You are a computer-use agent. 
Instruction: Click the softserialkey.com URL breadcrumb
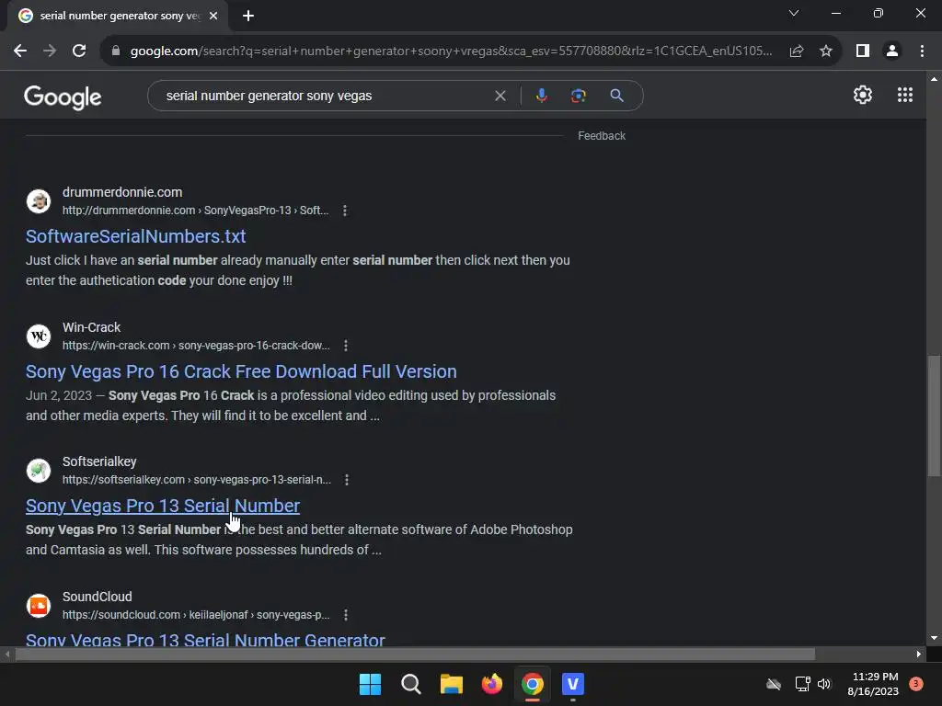click(197, 480)
